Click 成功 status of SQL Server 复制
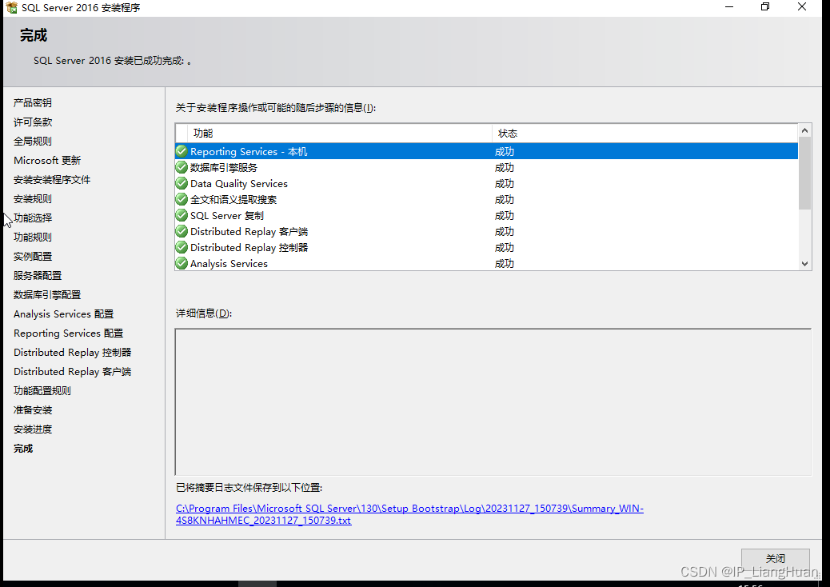830x587 pixels. click(x=504, y=215)
